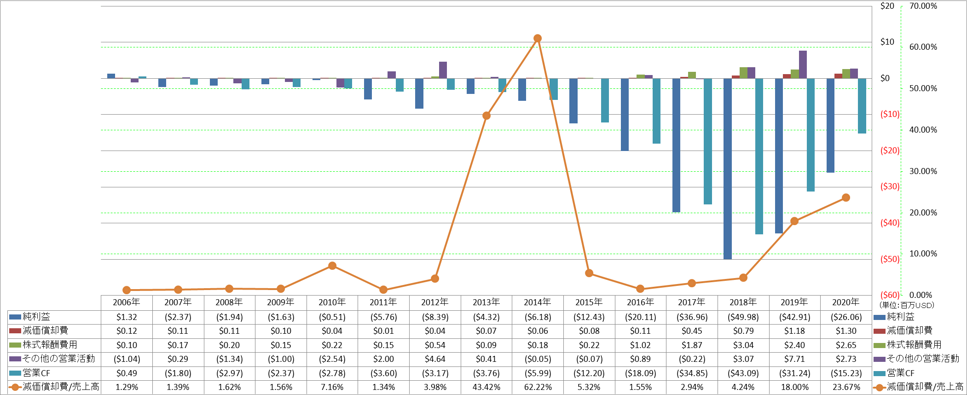967x395 pixels.
Task: Click the 2020 teal 営業CF bar
Action: (x=862, y=106)
